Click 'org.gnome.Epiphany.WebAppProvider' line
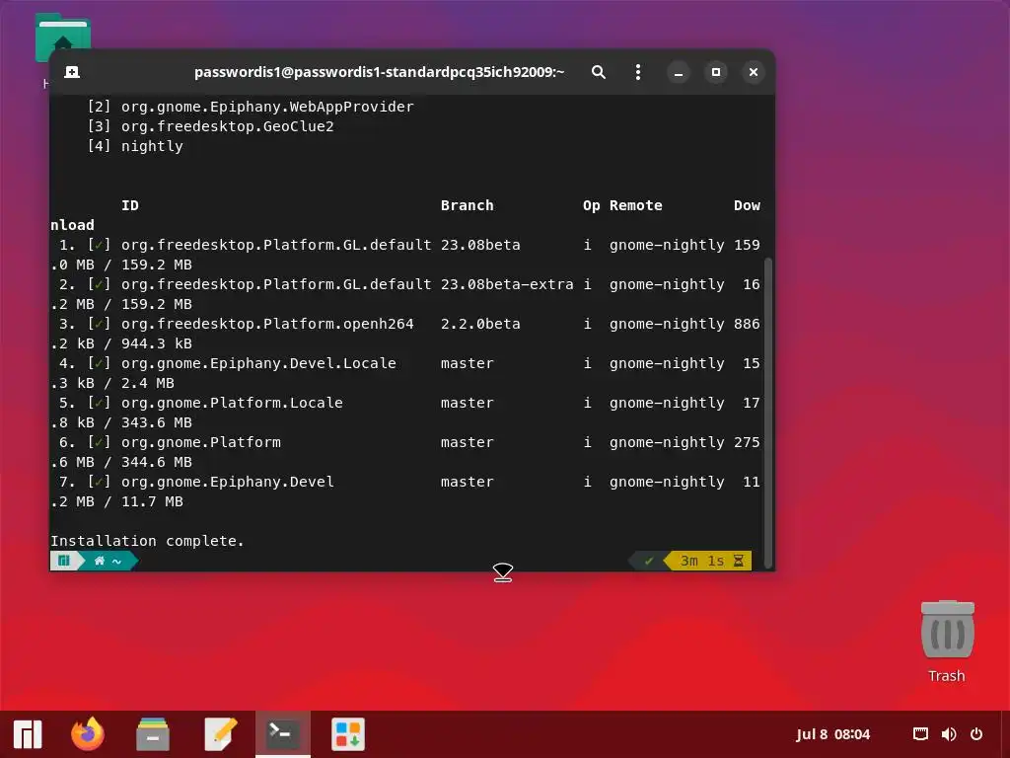 [x=267, y=107]
